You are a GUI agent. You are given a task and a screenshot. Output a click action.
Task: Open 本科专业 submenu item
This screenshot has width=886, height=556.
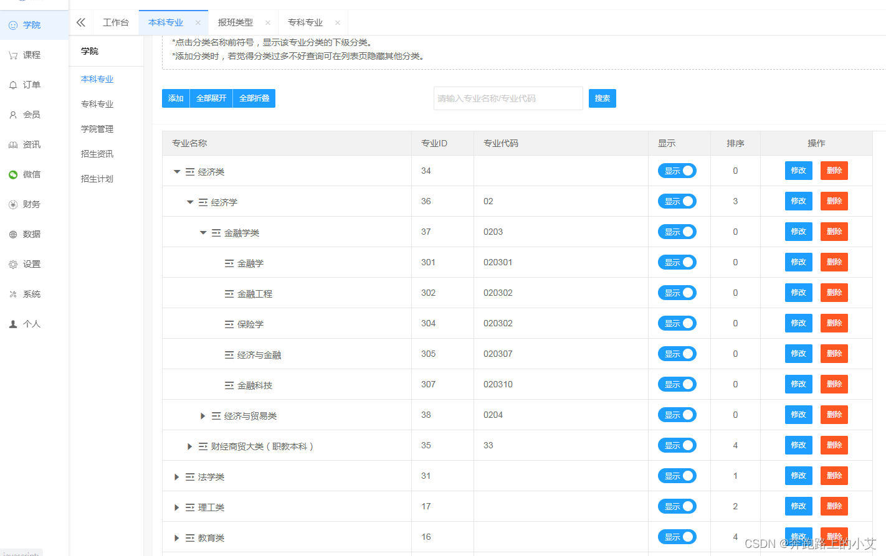(97, 79)
